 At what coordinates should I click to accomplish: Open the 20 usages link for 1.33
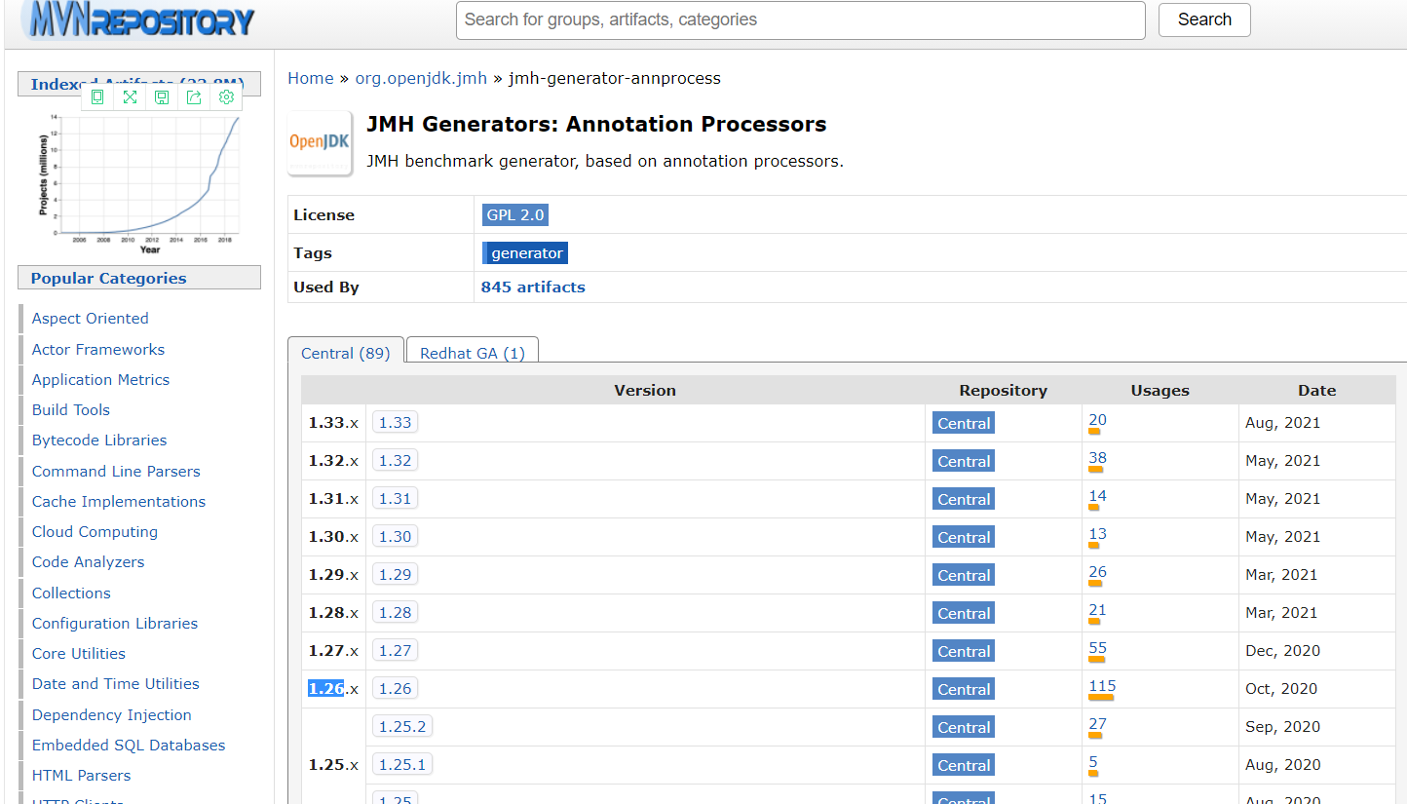pyautogui.click(x=1097, y=420)
